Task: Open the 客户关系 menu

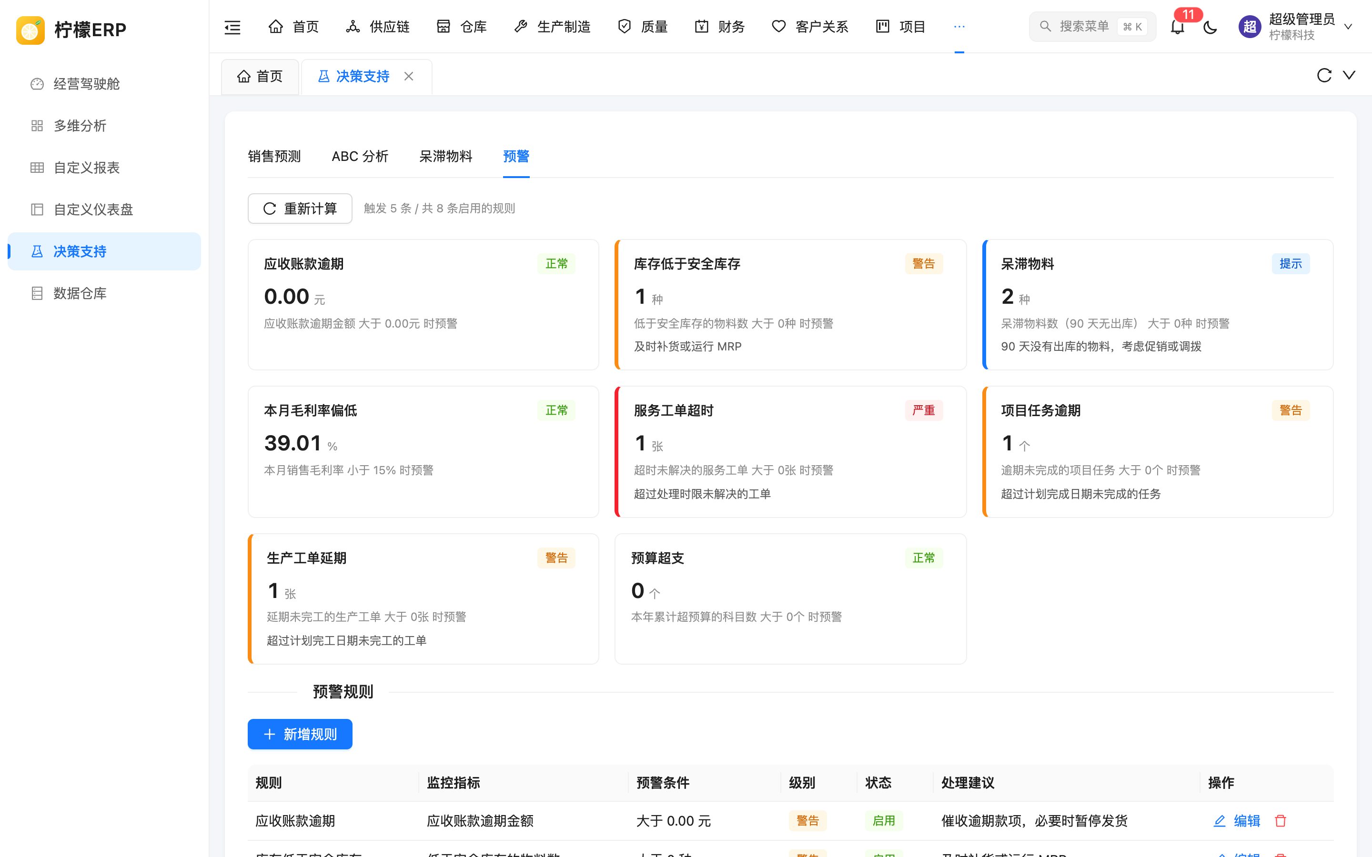Action: (810, 27)
